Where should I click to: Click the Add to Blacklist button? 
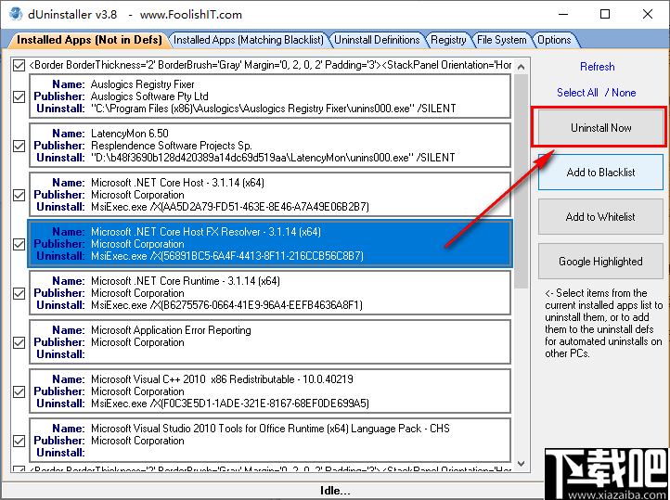pyautogui.click(x=600, y=172)
